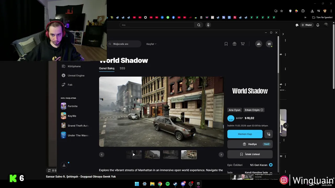Image resolution: width=335 pixels, height=188 pixels.
Task: Click the Epic Rewards plus icon
Action: [271, 165]
